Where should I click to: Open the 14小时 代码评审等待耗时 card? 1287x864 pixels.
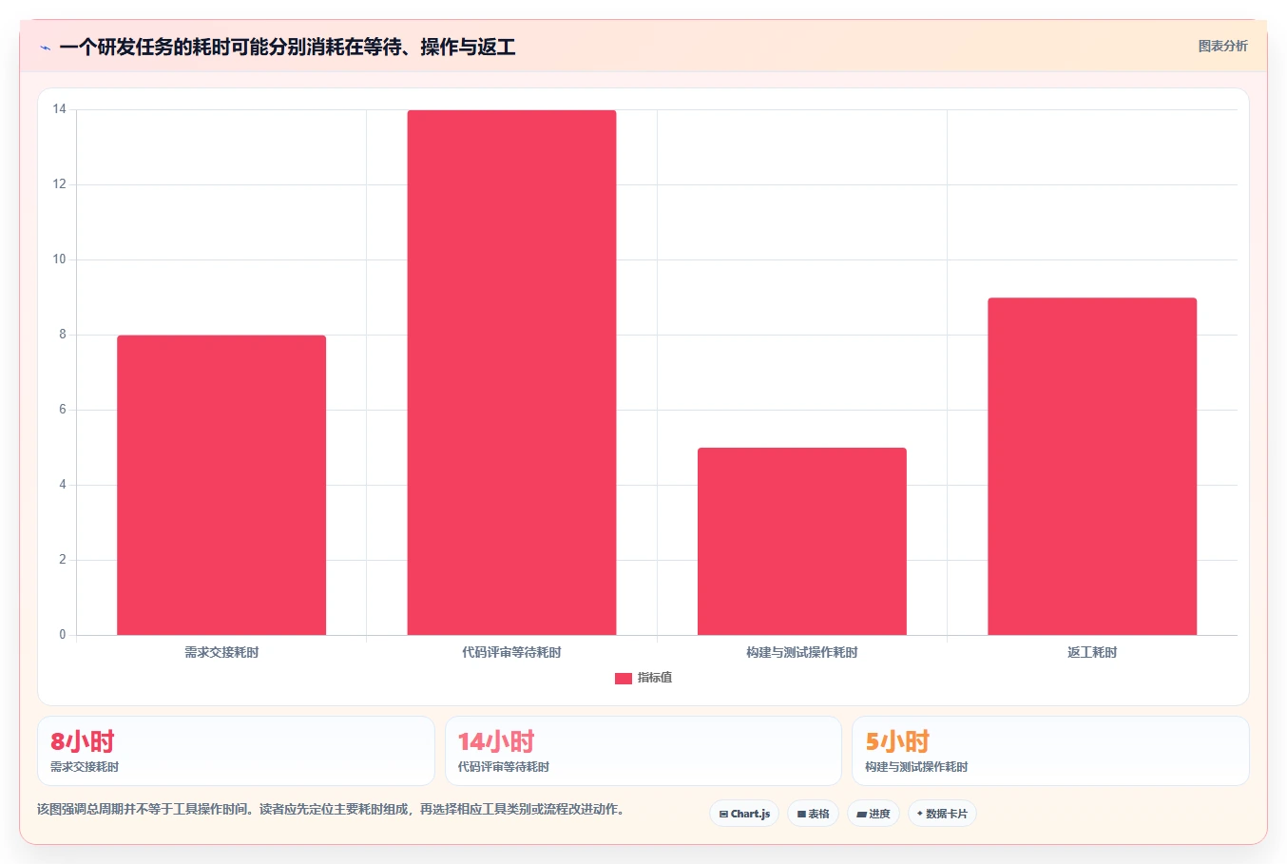point(643,751)
